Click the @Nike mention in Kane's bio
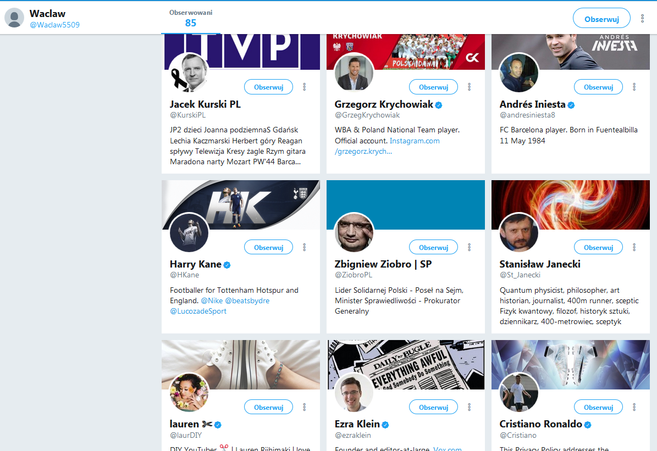This screenshot has width=657, height=451. [x=211, y=300]
